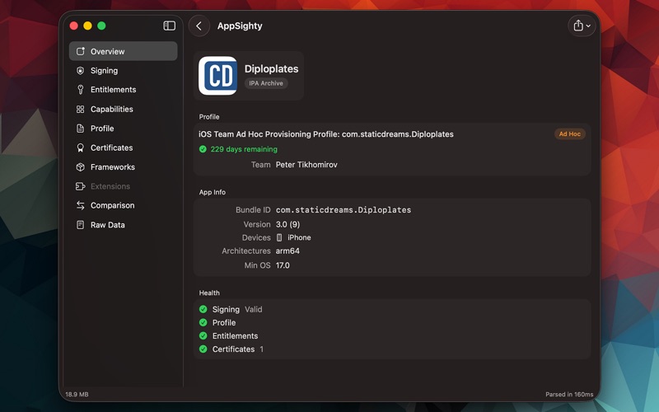Click the IPA Archive badge

[x=266, y=83]
